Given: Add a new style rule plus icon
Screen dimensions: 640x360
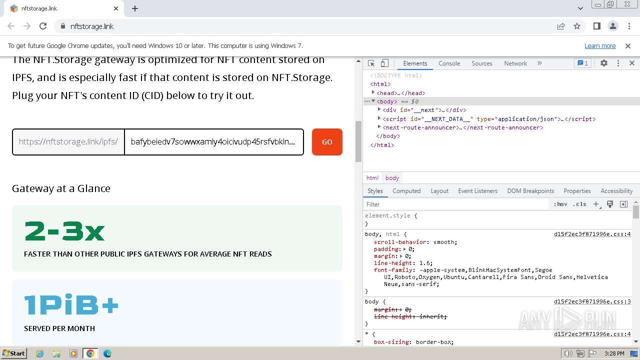Looking at the screenshot, I should pos(596,204).
